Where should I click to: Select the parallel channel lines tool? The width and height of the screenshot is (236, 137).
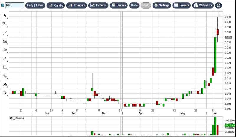click(5, 76)
